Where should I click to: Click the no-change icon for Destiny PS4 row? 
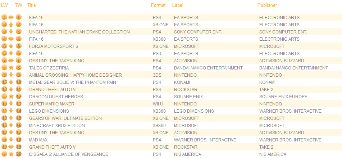pyautogui.click(x=11, y=61)
